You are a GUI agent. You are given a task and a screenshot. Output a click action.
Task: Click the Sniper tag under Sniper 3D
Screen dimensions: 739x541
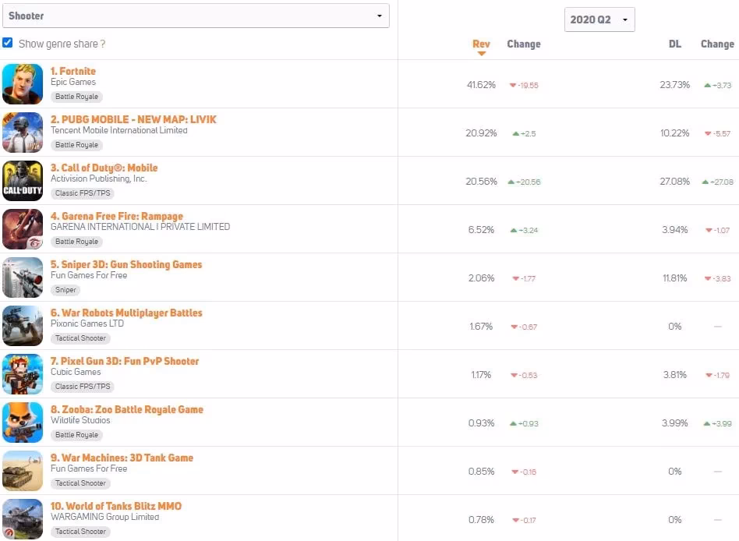pyautogui.click(x=65, y=290)
